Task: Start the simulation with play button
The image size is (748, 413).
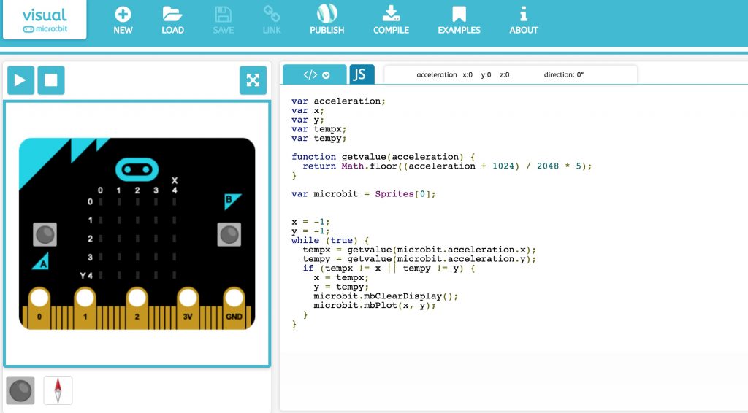Action: [x=20, y=80]
